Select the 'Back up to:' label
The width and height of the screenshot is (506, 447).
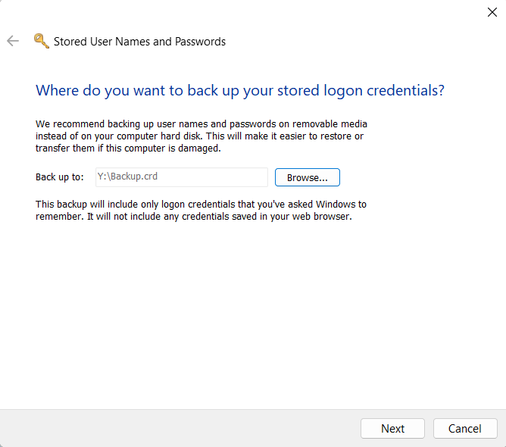coord(59,177)
